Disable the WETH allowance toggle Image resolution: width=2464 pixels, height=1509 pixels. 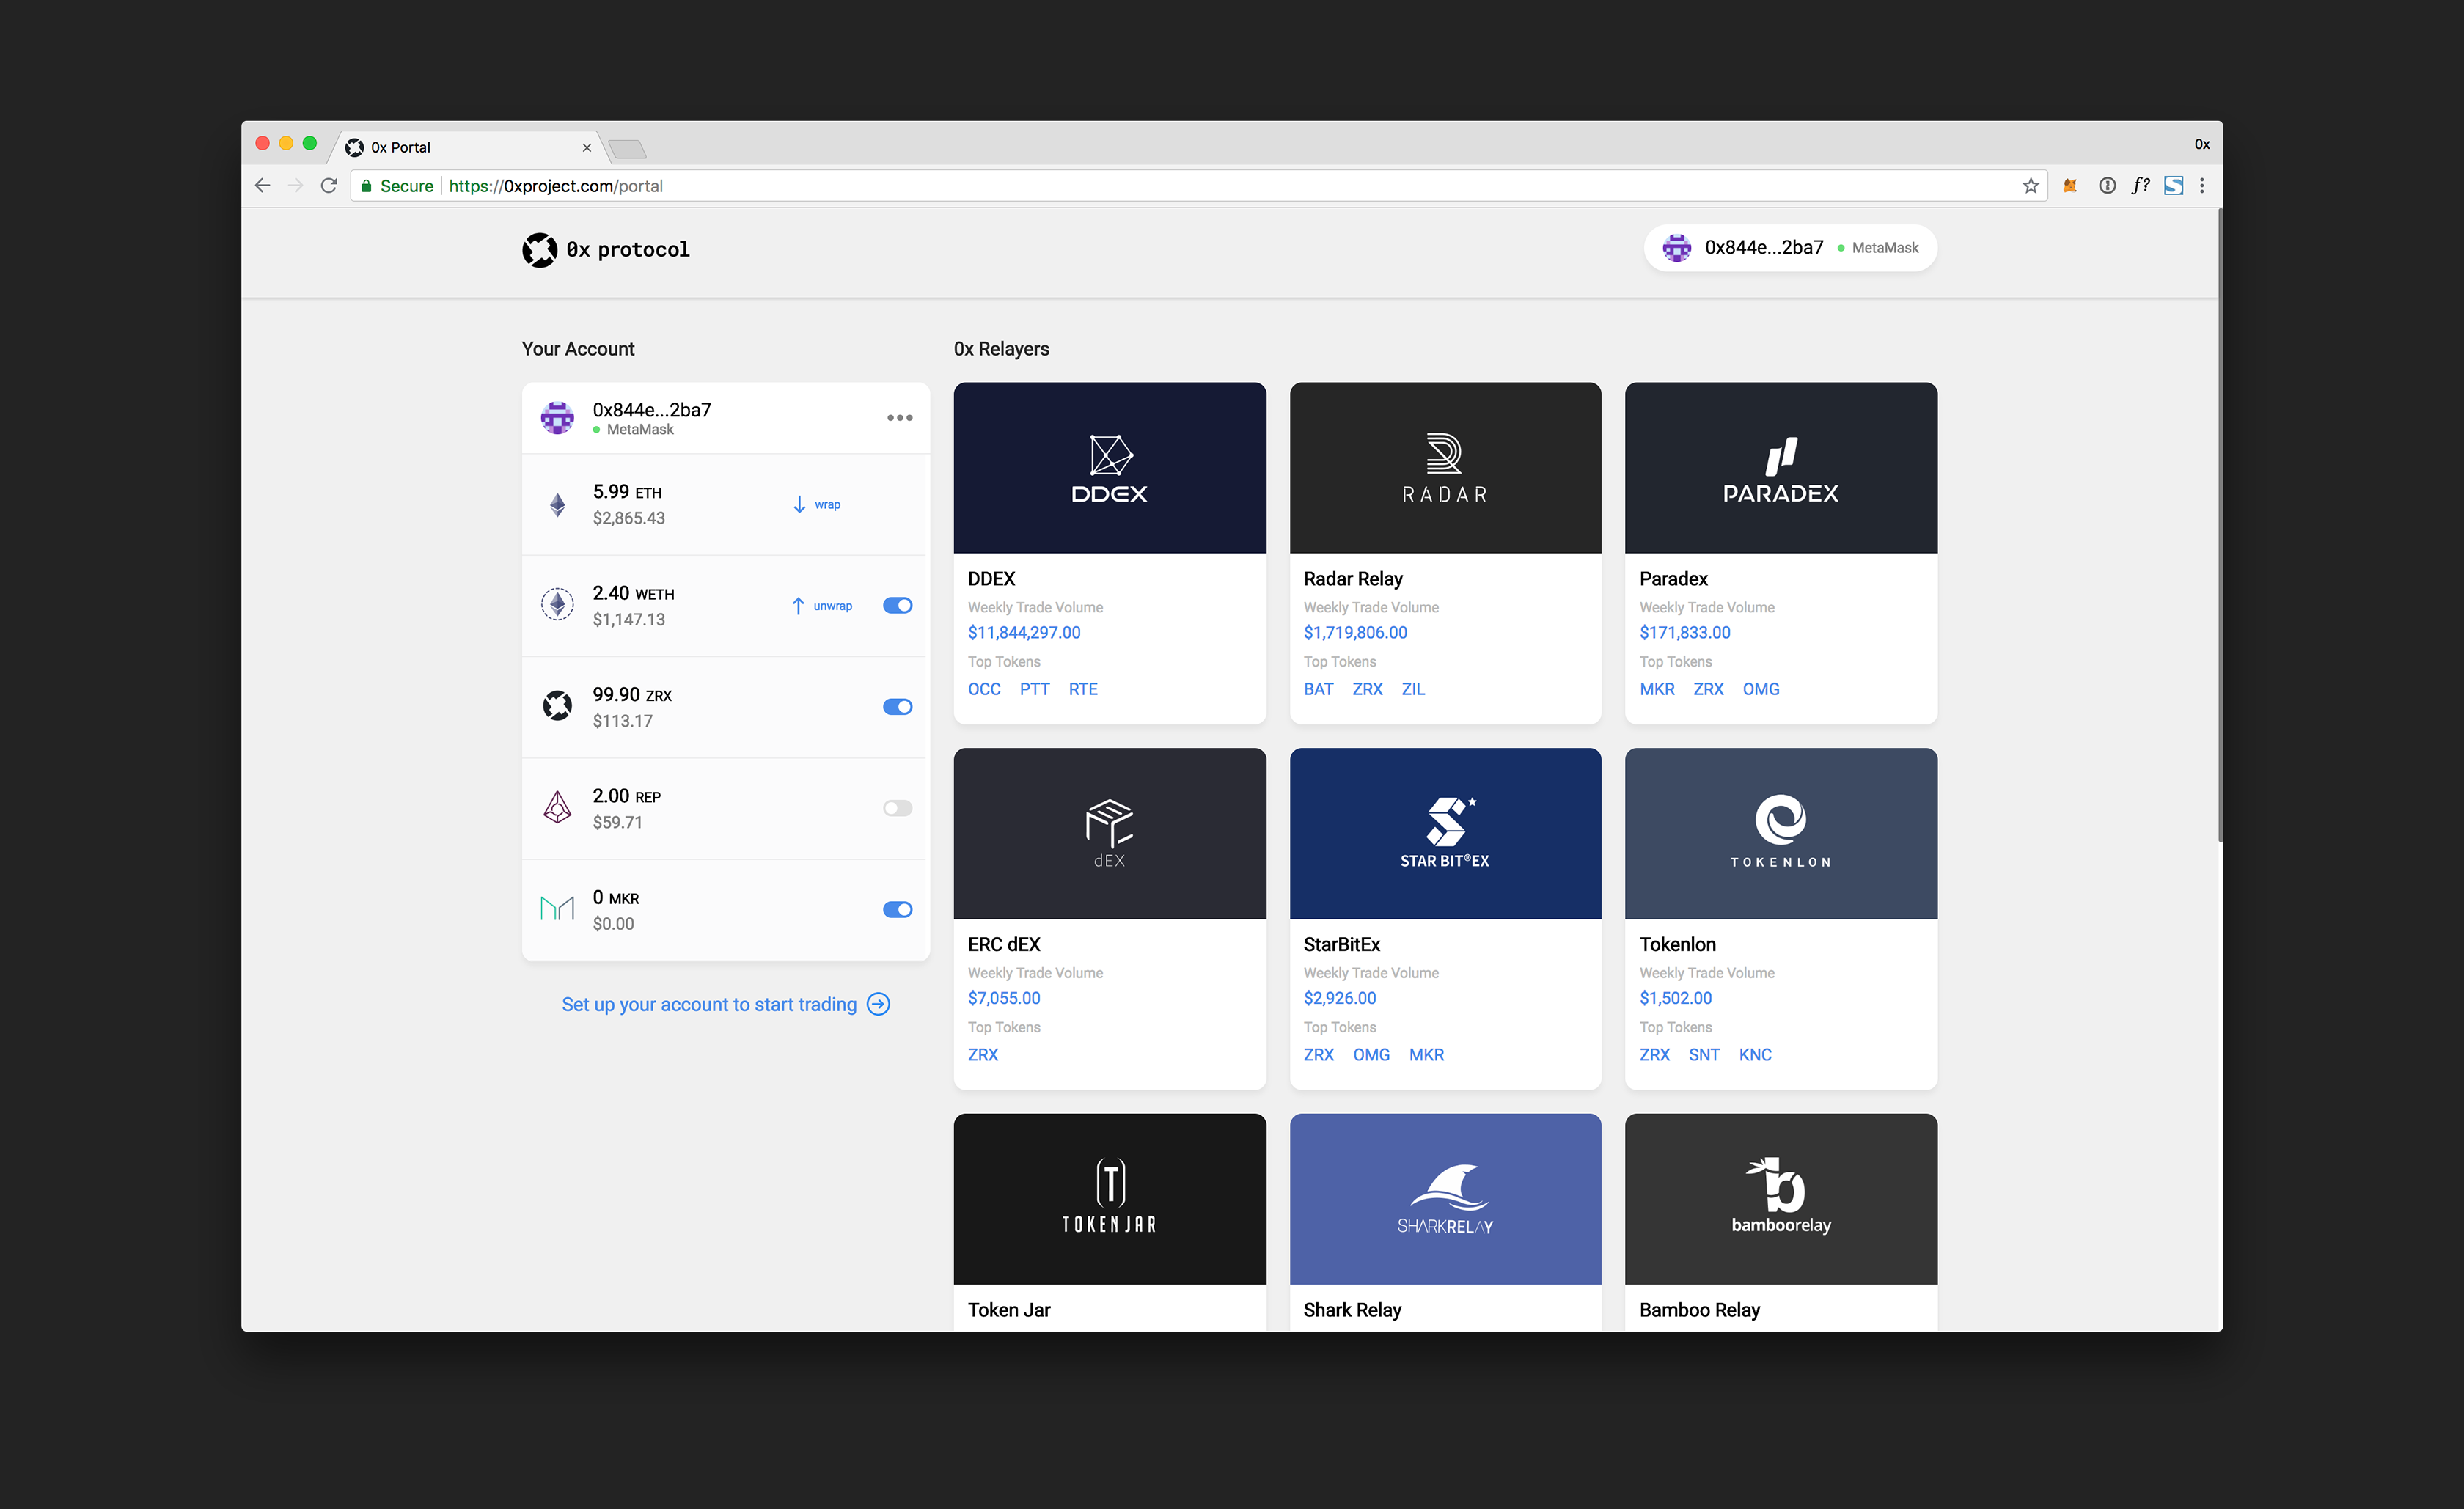(x=897, y=605)
